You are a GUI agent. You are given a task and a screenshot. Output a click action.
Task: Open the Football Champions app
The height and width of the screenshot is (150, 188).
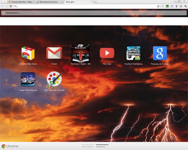tap(133, 53)
